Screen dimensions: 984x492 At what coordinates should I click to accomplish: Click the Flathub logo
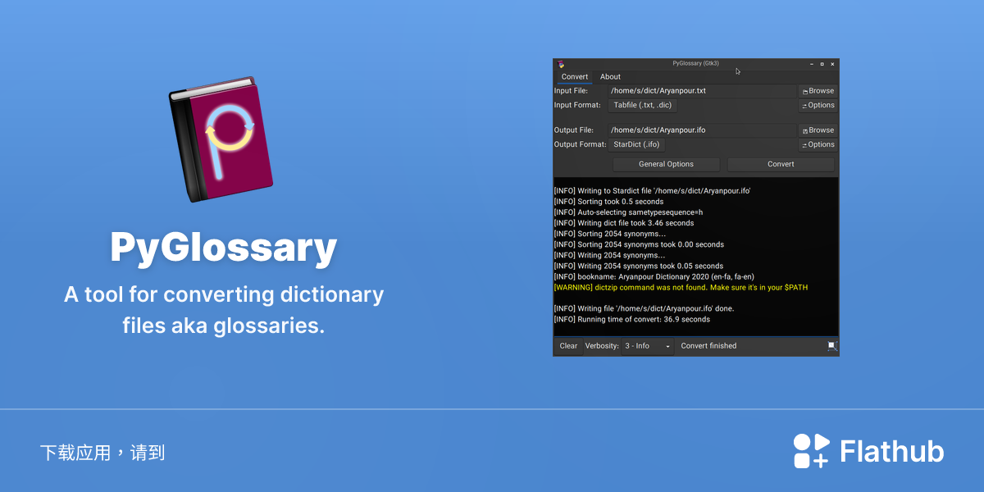tap(868, 451)
